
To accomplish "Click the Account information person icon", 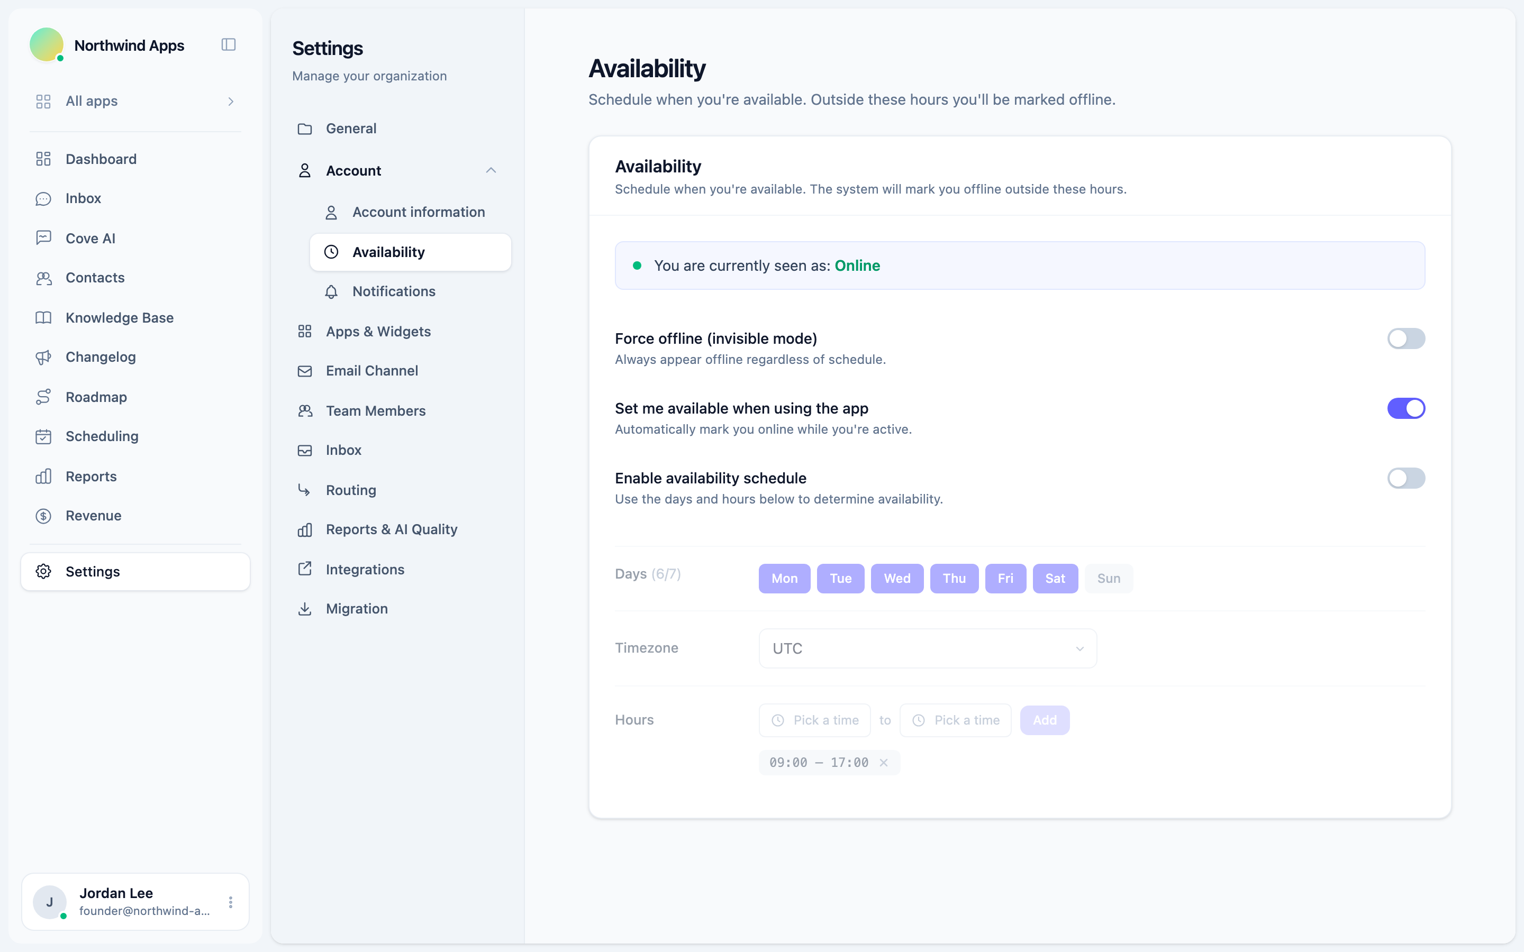I will (x=331, y=212).
